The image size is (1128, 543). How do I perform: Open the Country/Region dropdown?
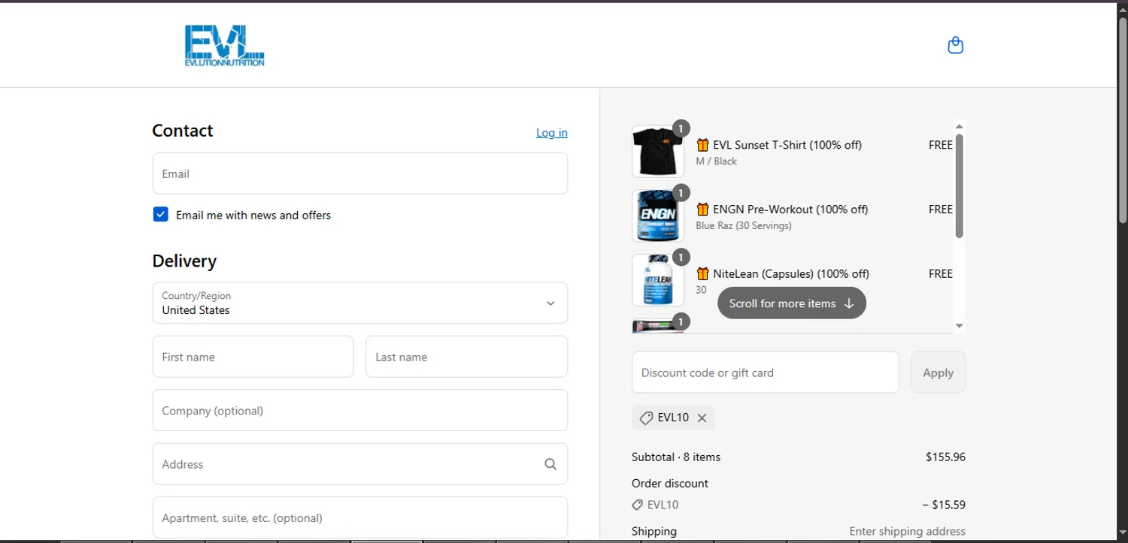(x=359, y=303)
